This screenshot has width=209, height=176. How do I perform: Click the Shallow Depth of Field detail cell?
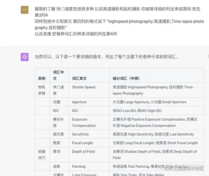tap(157, 155)
